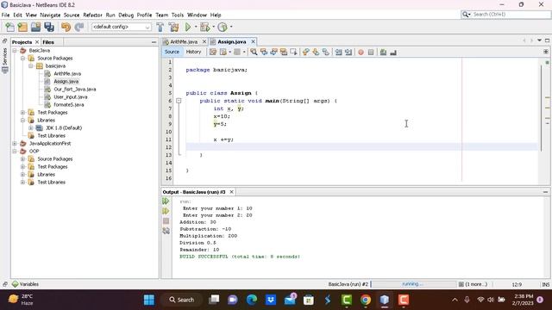Stop the running process in Output panel

[x=166, y=221]
